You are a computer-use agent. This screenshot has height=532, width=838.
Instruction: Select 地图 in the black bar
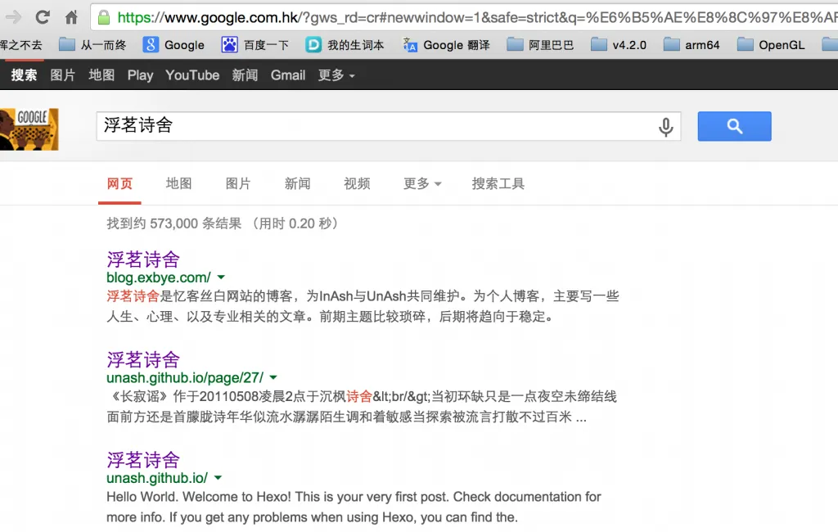(x=101, y=74)
